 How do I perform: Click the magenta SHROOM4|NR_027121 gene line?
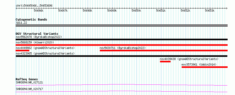(121, 85)
